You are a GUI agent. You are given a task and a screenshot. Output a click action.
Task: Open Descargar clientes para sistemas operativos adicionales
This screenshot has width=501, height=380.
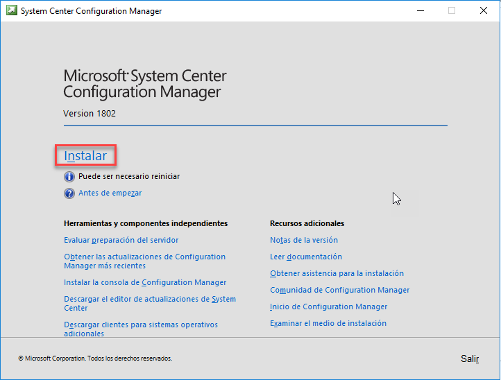point(141,329)
